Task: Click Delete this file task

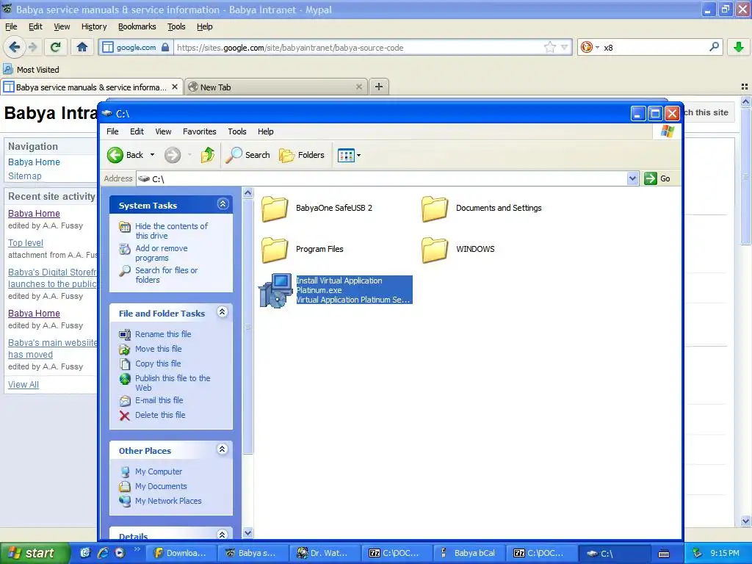Action: click(159, 416)
